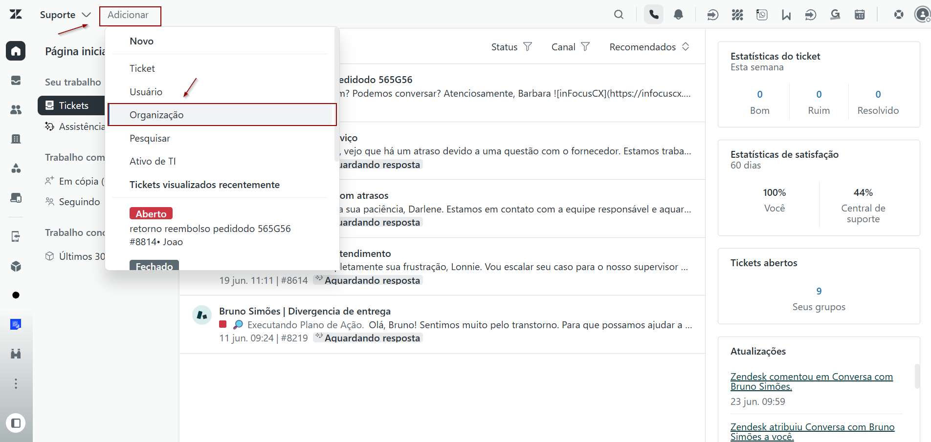Open recent ticket #8814 retorno reembolso
Image resolution: width=931 pixels, height=442 pixels.
[x=221, y=228]
